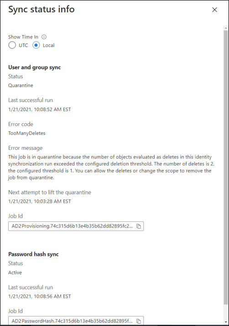This screenshot has width=229, height=326.
Task: Close the Sync status info panel
Action: click(214, 10)
